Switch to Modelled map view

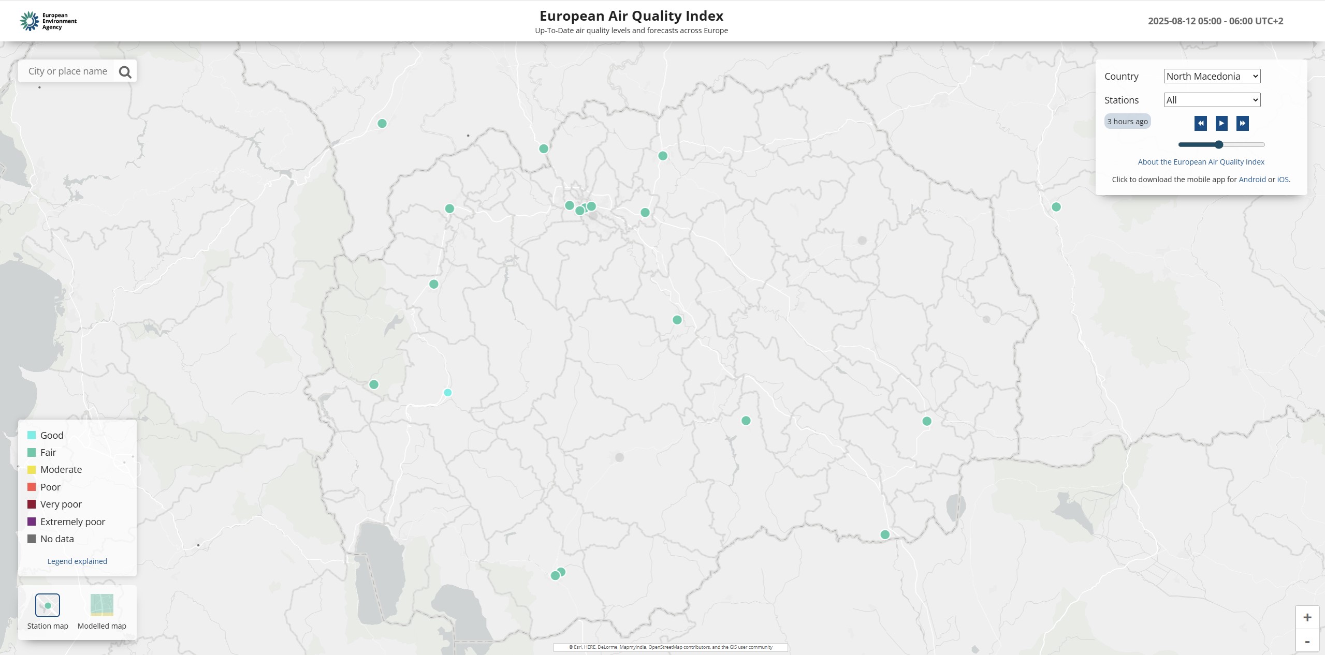pyautogui.click(x=101, y=606)
